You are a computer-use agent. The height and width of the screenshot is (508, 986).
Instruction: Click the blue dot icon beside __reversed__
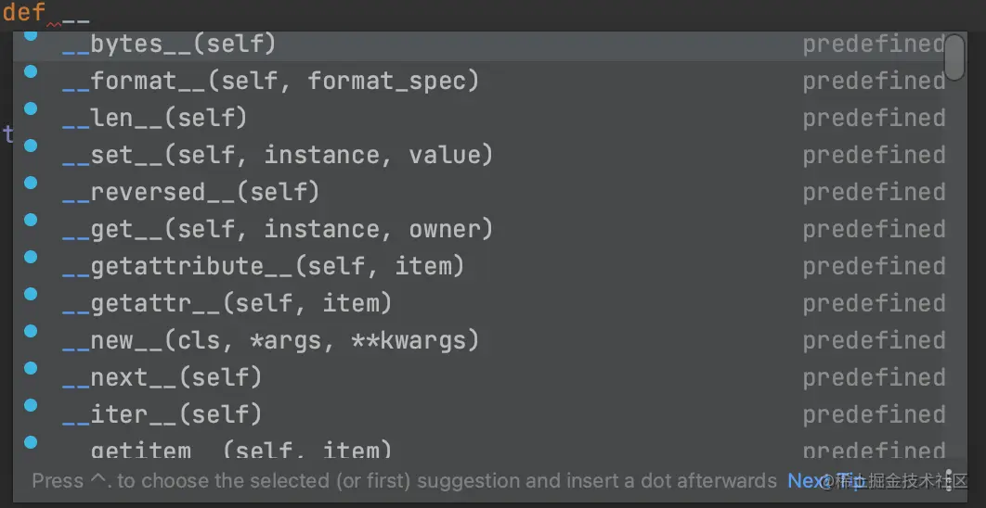(x=31, y=183)
